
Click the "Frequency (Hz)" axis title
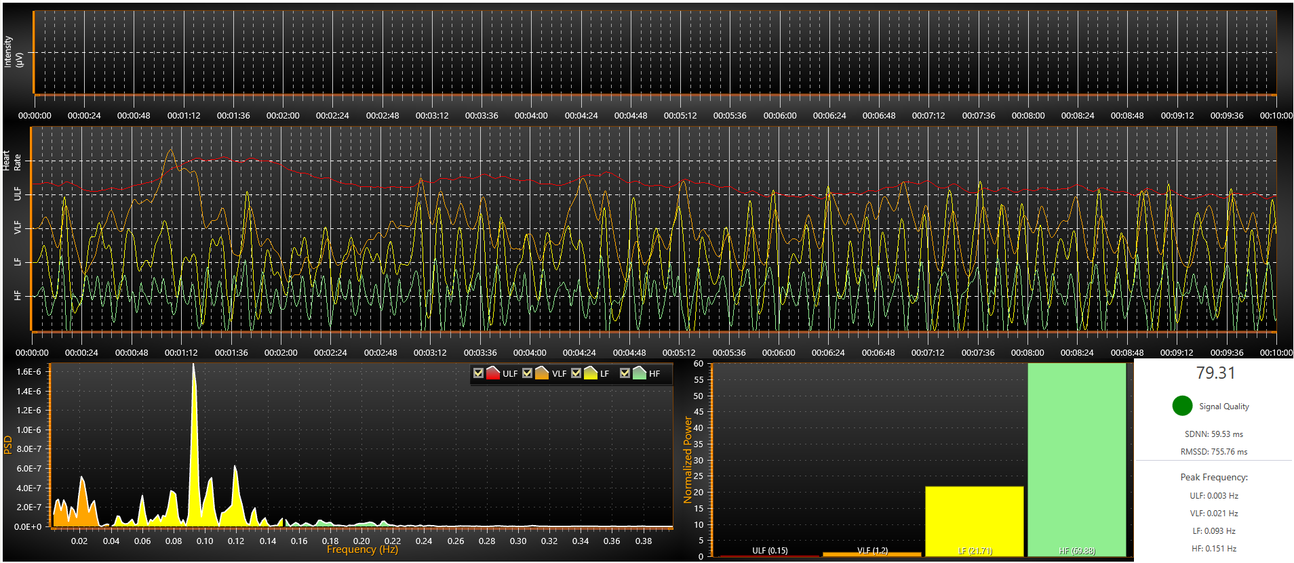click(362, 549)
